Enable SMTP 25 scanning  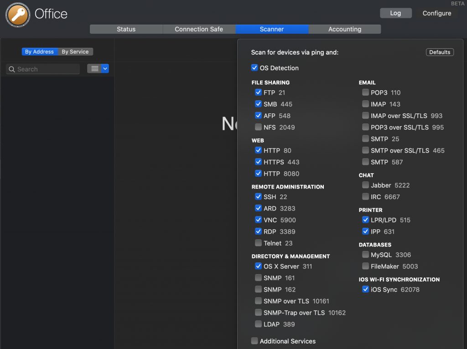click(365, 139)
